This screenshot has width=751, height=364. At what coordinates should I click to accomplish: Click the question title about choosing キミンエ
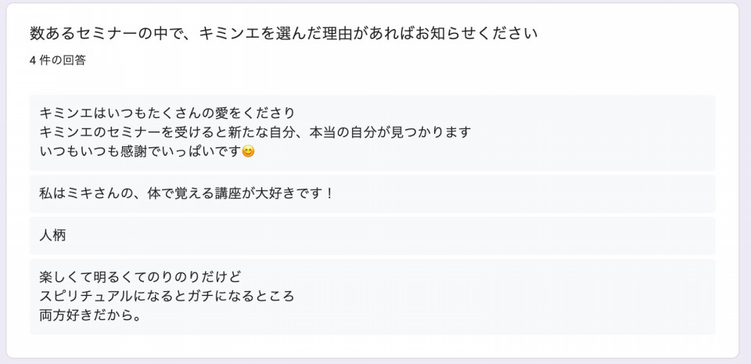tap(284, 34)
